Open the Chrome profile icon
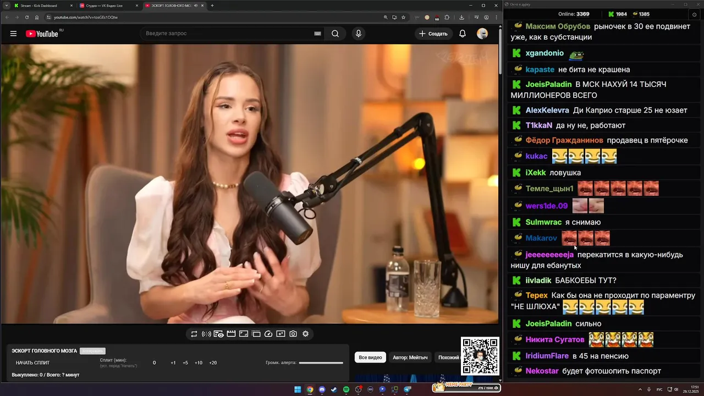Image resolution: width=704 pixels, height=396 pixels. coord(486,17)
